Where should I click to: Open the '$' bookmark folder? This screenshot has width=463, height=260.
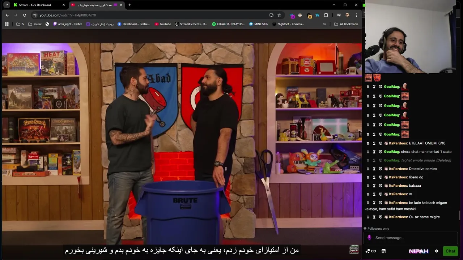coord(20,24)
